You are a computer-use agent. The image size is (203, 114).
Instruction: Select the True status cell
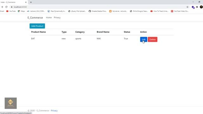click(126, 39)
